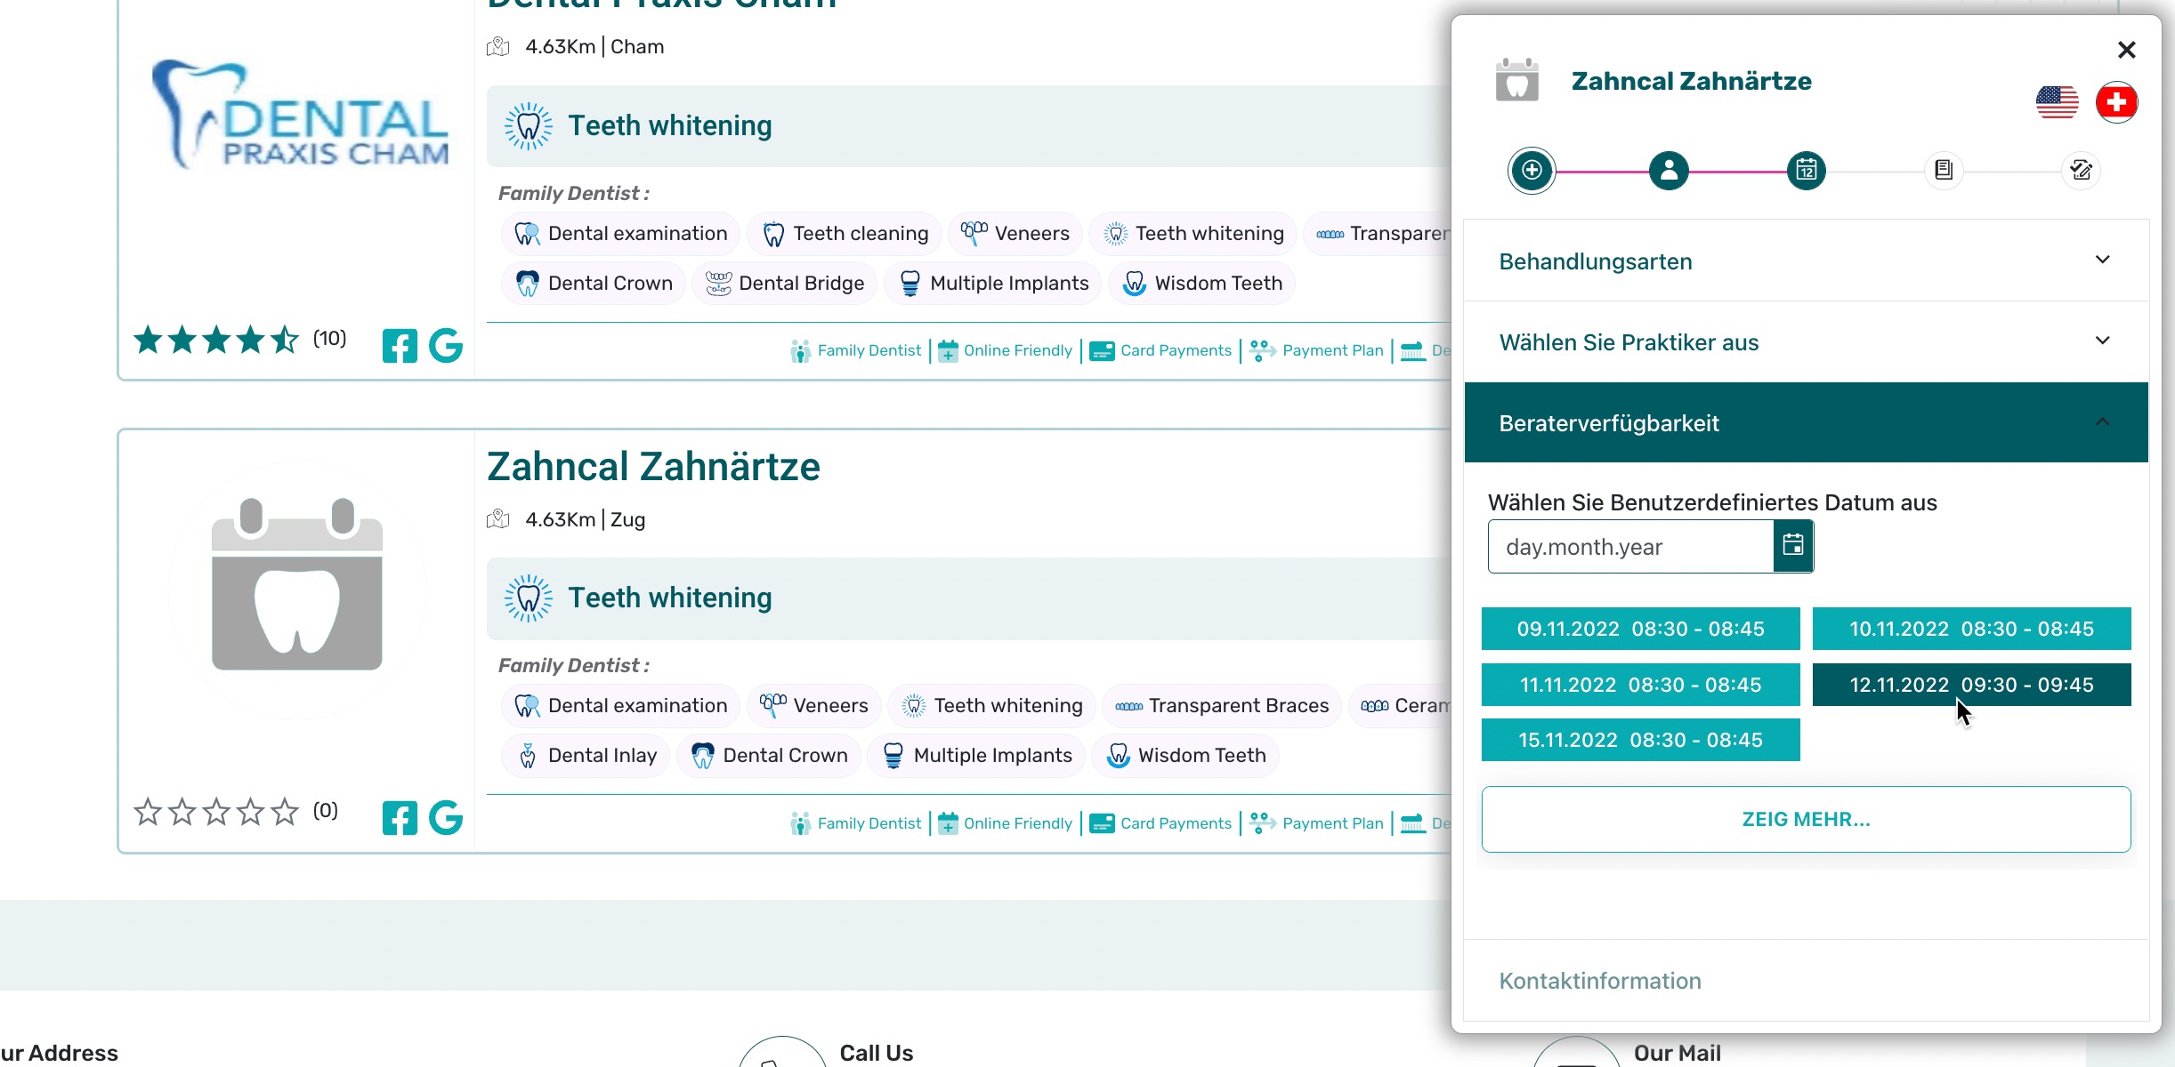This screenshot has height=1067, width=2175.
Task: Go to calendar availability step icon
Action: tap(1806, 170)
